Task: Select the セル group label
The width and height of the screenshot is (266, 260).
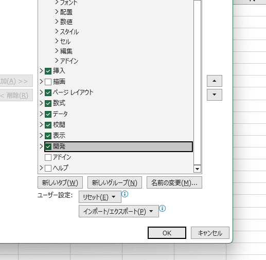Action: pos(65,42)
